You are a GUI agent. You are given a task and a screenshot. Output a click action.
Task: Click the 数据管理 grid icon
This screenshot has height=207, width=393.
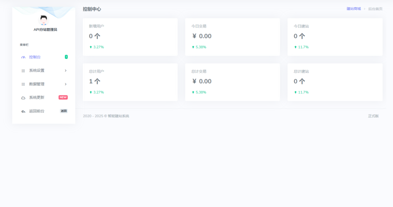click(23, 84)
